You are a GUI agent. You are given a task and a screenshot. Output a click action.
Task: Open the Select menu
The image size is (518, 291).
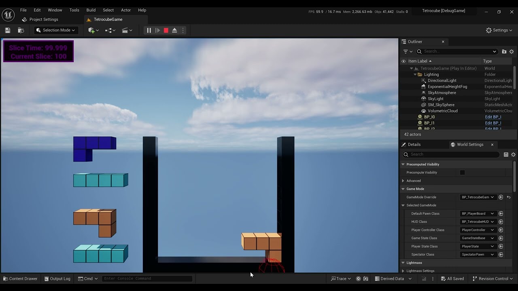[108, 10]
